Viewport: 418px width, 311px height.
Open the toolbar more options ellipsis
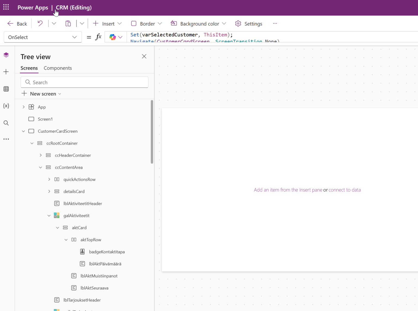point(275,24)
